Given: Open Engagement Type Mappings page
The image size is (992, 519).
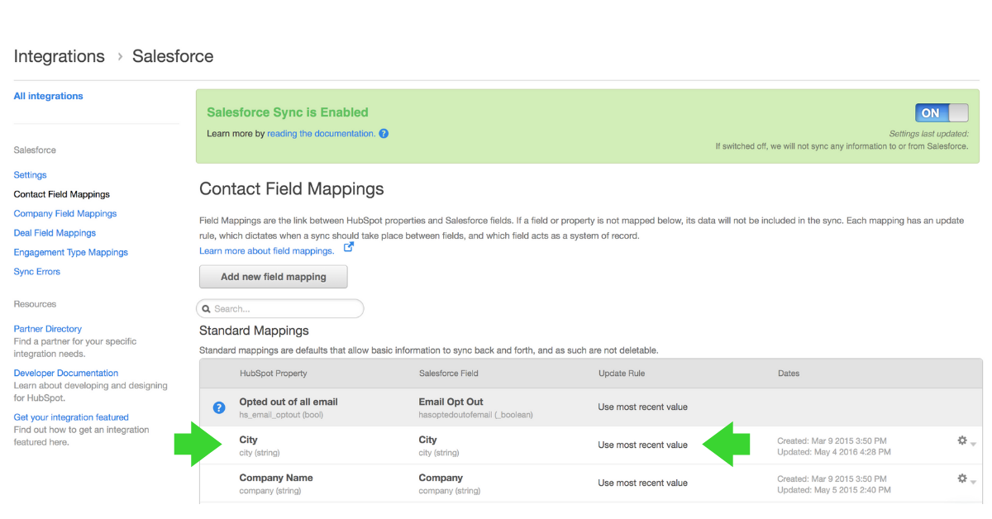Looking at the screenshot, I should tap(70, 252).
